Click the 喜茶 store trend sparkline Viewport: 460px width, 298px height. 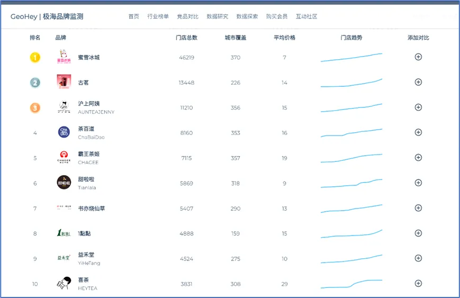[x=351, y=284]
